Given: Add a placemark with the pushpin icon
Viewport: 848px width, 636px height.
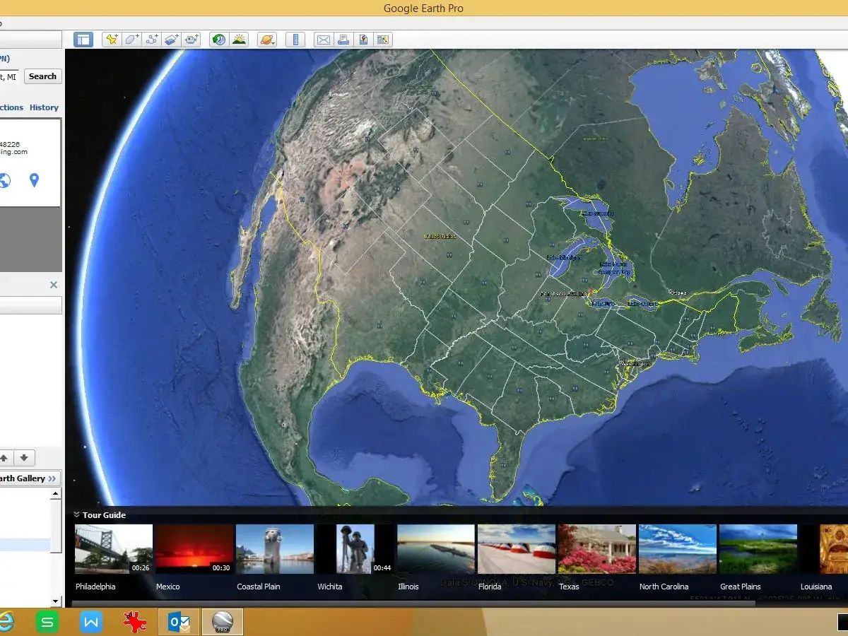Looking at the screenshot, I should point(112,40).
